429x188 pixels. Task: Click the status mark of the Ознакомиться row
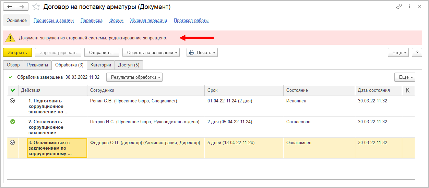(13, 143)
